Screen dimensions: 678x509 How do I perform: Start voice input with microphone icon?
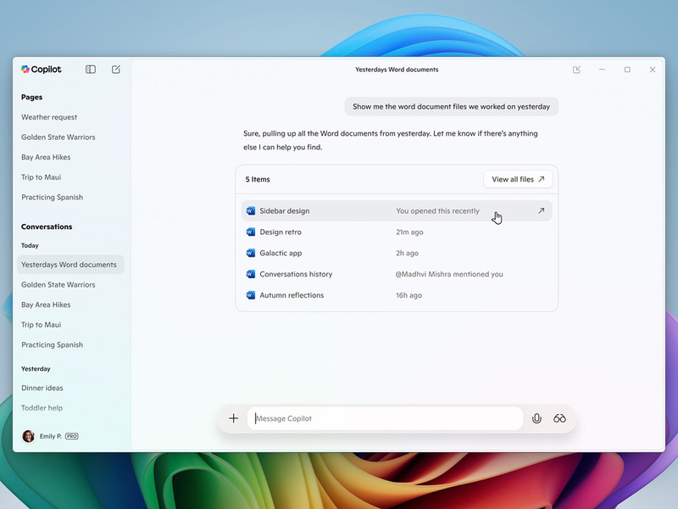[x=536, y=418]
